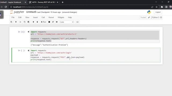The height and width of the screenshot is (96, 172).
Task: Open the Cell menu
Action: [43, 17]
